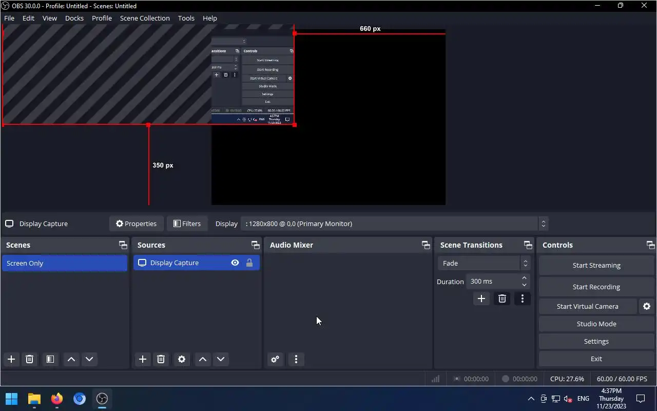
Task: Open the Docks menu
Action: (x=74, y=18)
